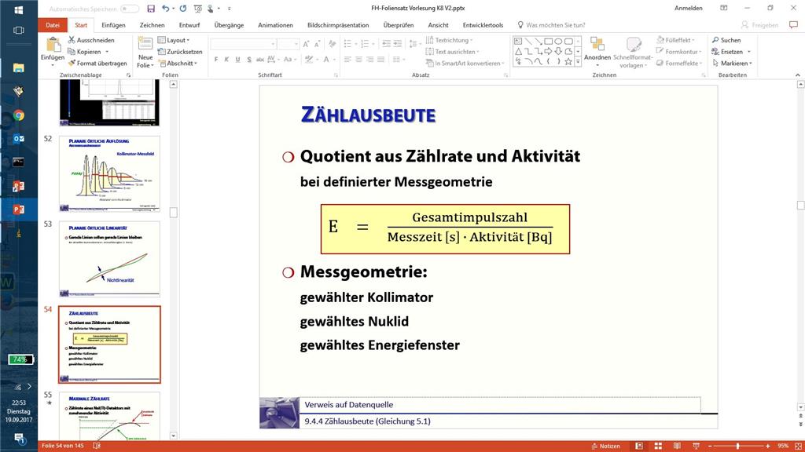
Task: Open Chrome from Windows taskbar
Action: click(19, 115)
